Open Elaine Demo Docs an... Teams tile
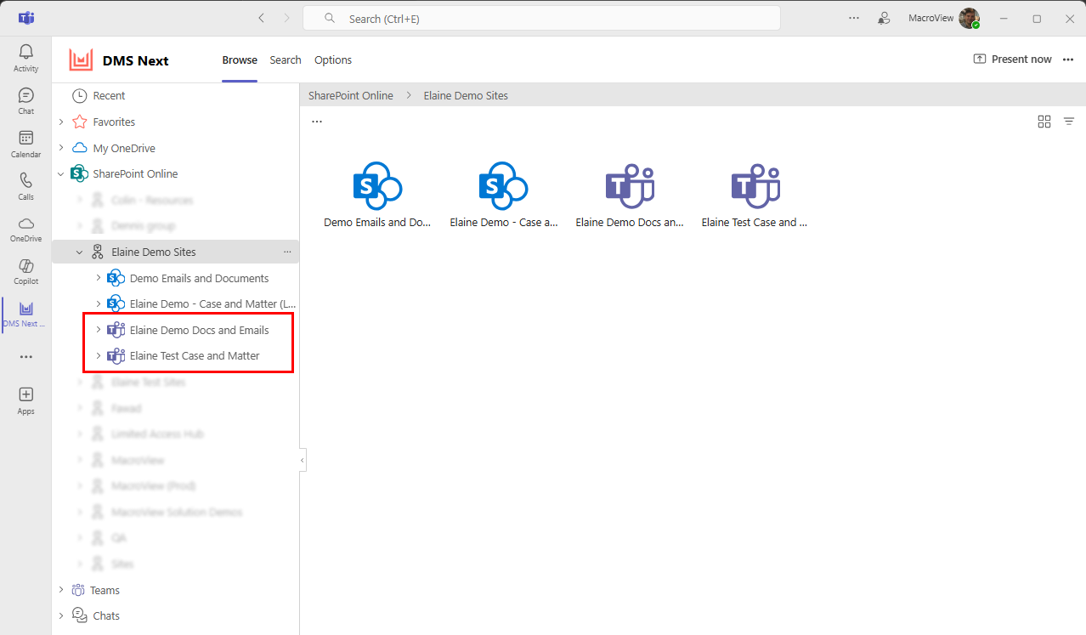This screenshot has width=1086, height=635. 630,196
